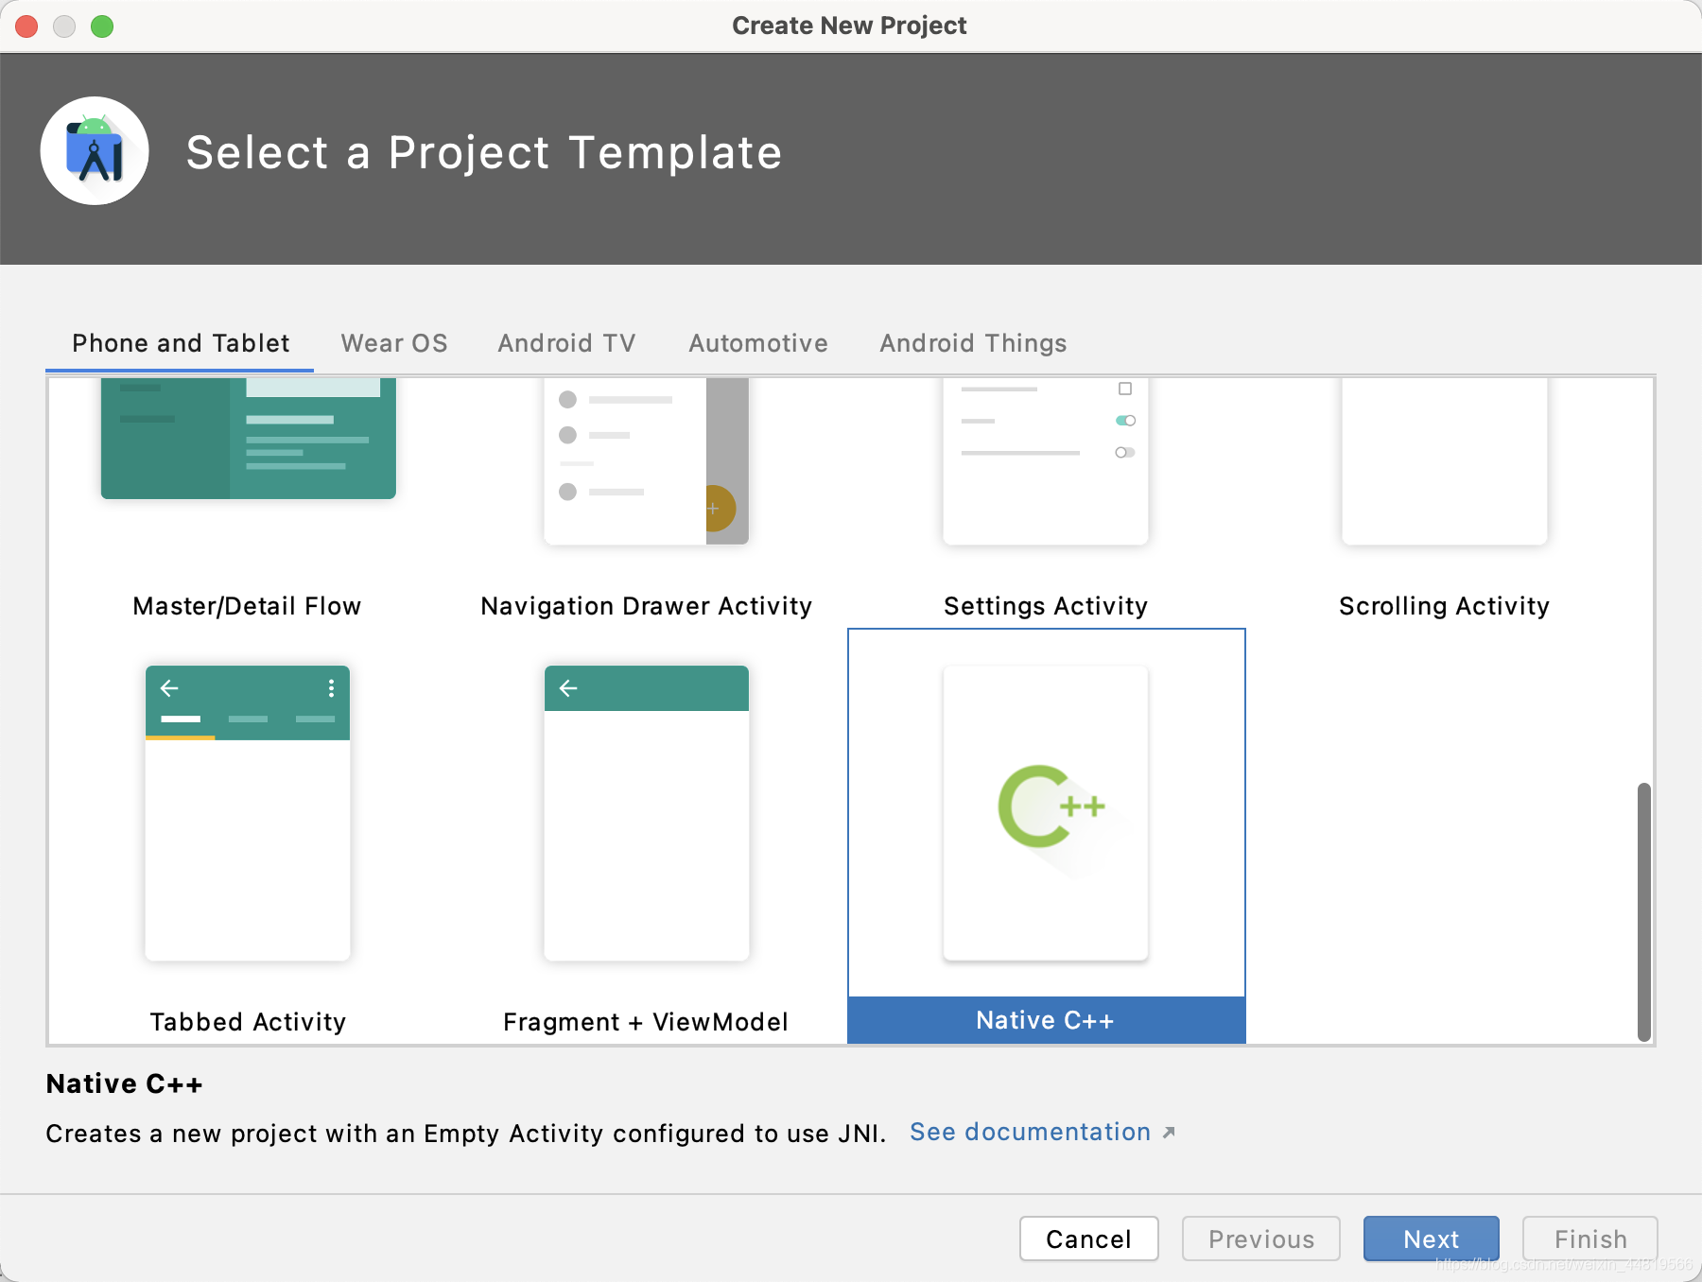This screenshot has width=1702, height=1282.
Task: Minimize the Create New Project window
Action: pos(64,26)
